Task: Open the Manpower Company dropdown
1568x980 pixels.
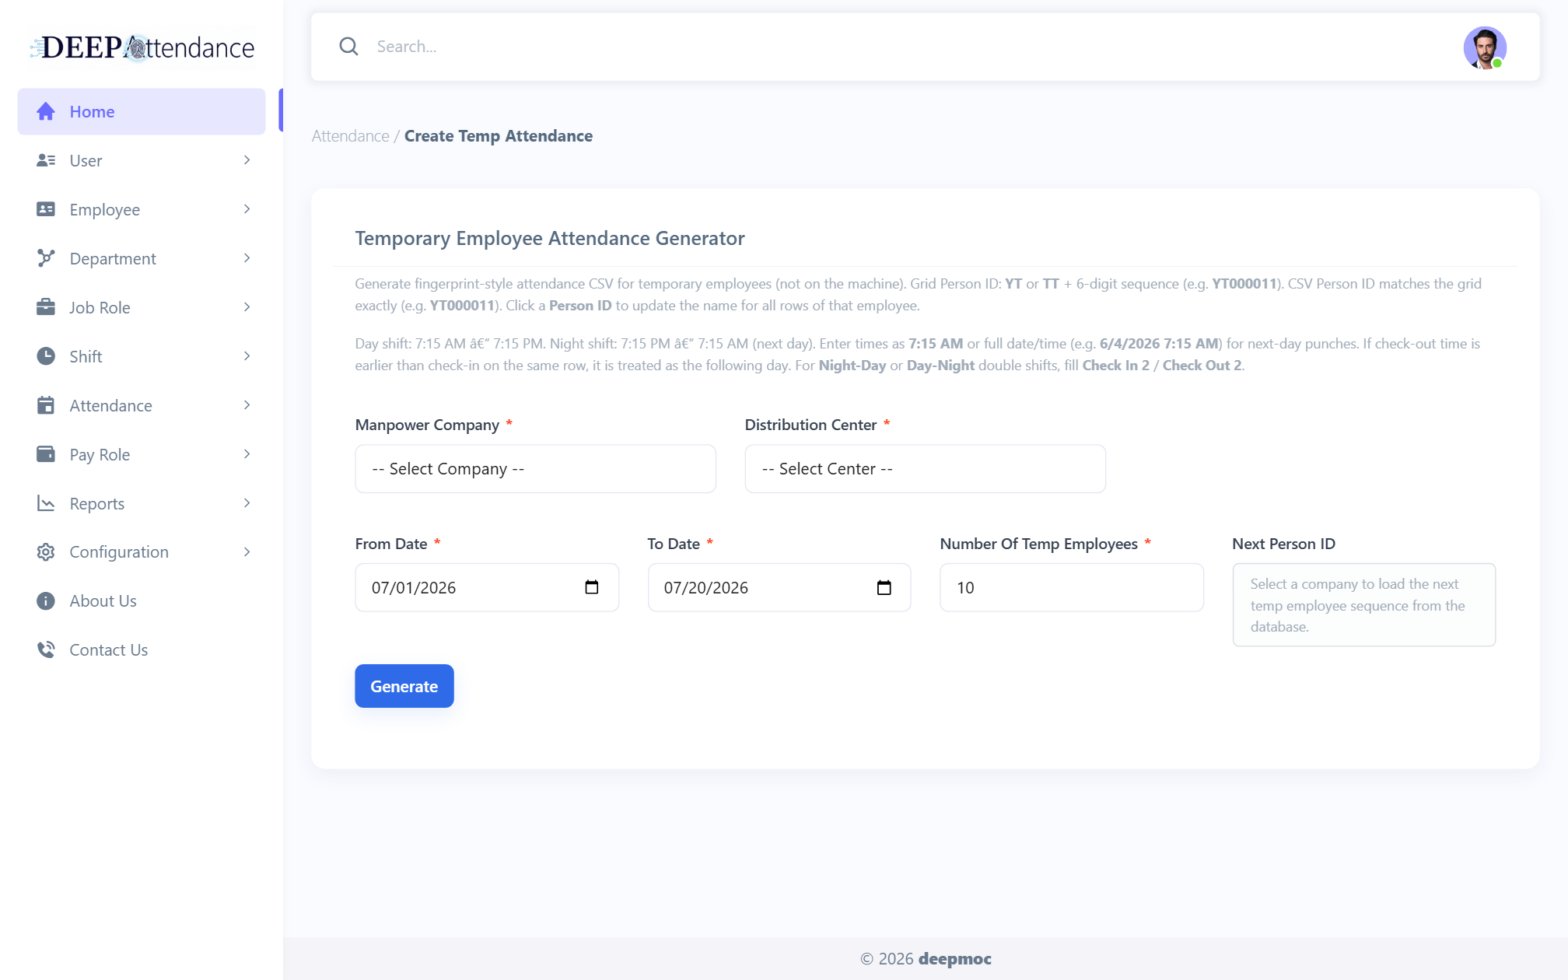Action: point(535,469)
